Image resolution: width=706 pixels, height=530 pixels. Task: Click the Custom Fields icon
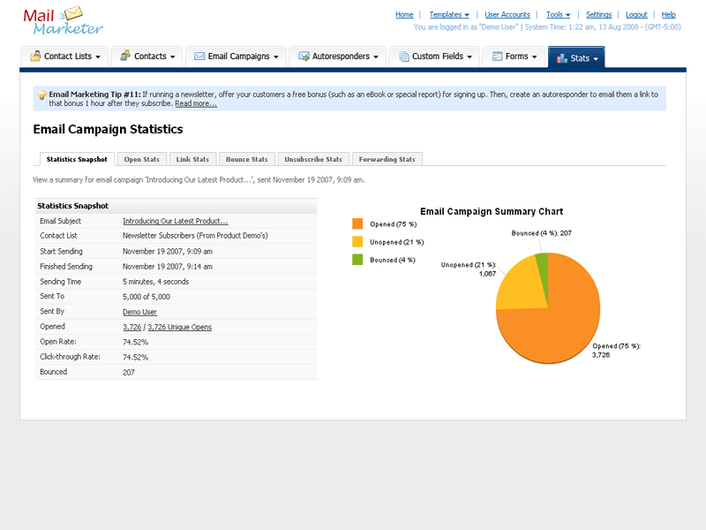[x=403, y=57]
